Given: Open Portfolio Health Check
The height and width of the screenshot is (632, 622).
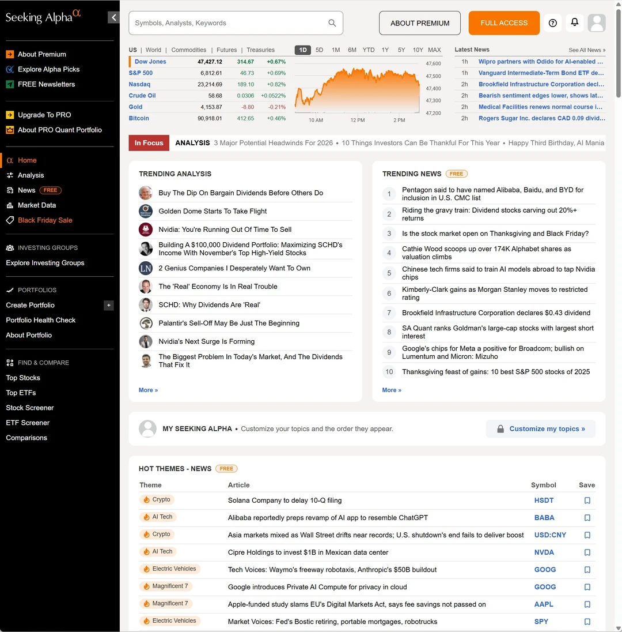Looking at the screenshot, I should (x=41, y=320).
